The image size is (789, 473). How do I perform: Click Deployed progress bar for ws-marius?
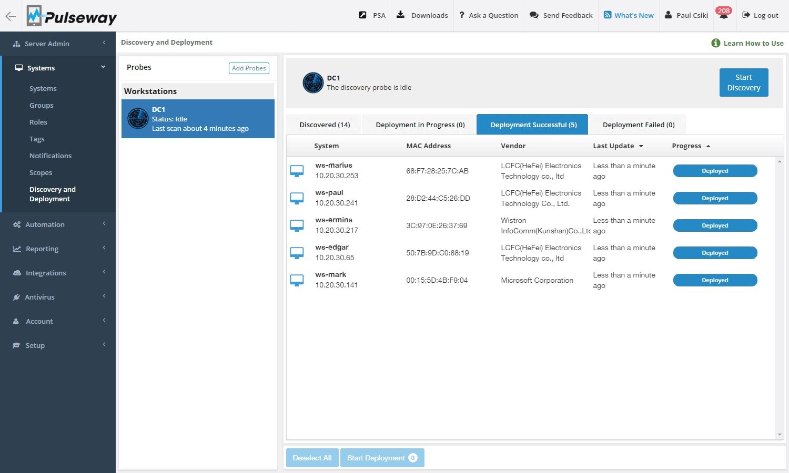pyautogui.click(x=715, y=171)
